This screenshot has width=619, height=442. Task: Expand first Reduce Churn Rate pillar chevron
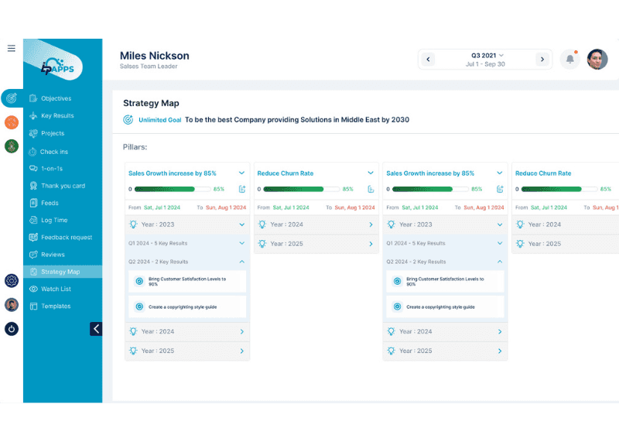coord(371,173)
